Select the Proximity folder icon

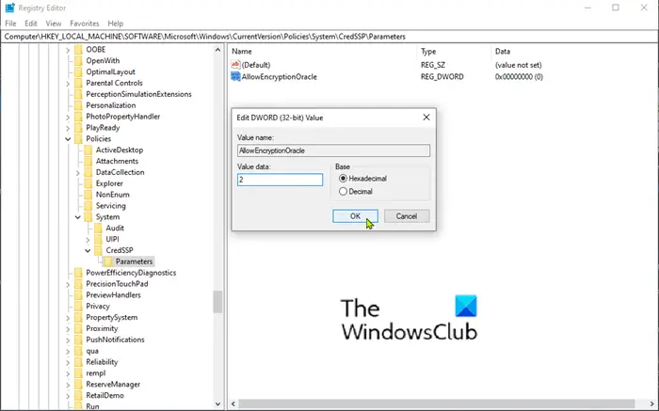pyautogui.click(x=78, y=328)
